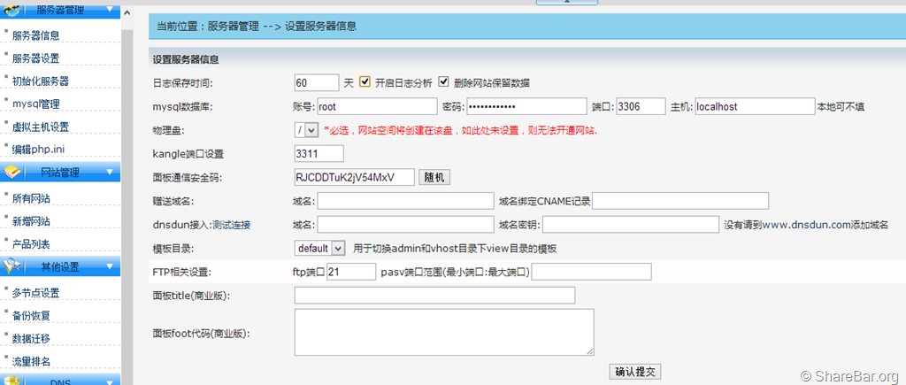The height and width of the screenshot is (385, 906).
Task: Click the 网站管理 folder icon
Action: (12, 172)
